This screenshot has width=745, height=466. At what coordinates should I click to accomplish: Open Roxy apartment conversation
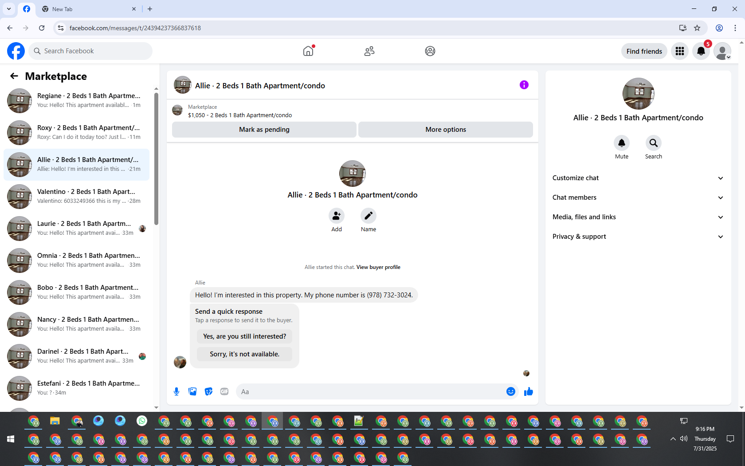click(x=76, y=132)
